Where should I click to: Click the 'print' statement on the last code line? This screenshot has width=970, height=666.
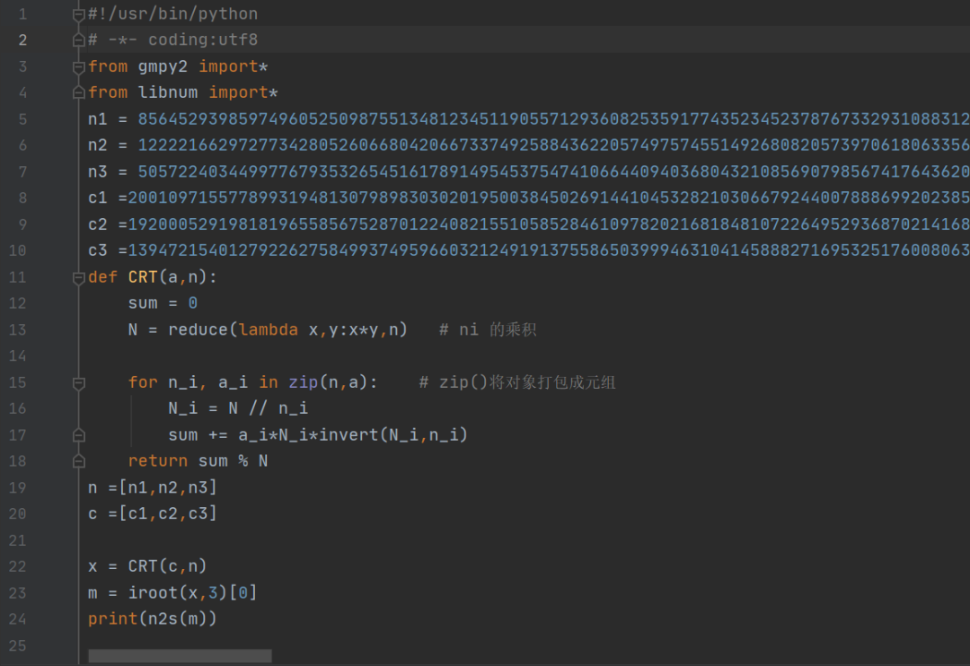click(x=108, y=619)
